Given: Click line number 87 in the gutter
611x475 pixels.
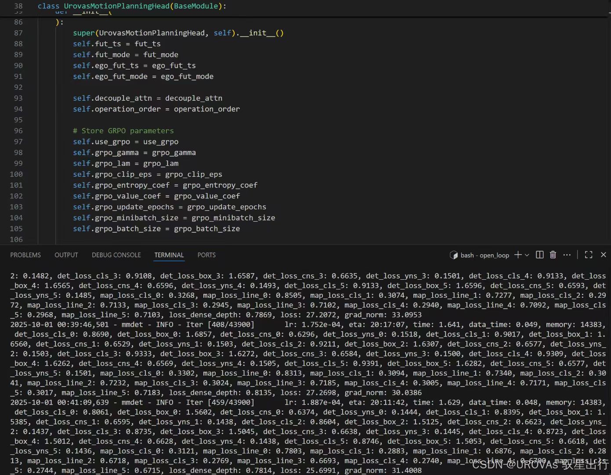Looking at the screenshot, I should pos(18,33).
